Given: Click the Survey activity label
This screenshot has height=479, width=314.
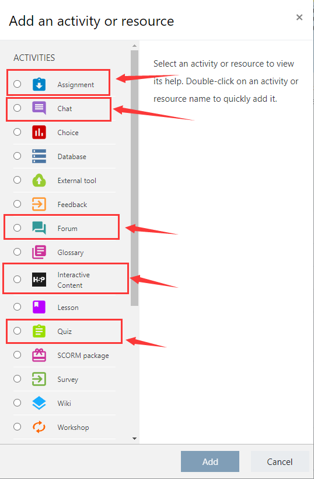Looking at the screenshot, I should [x=68, y=380].
